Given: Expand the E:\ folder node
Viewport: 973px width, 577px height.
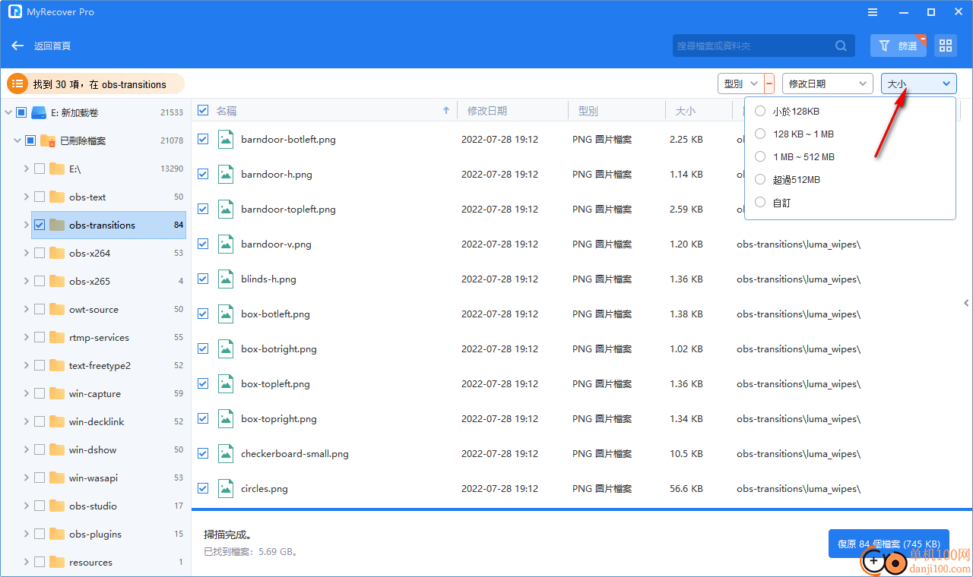Looking at the screenshot, I should 27,169.
